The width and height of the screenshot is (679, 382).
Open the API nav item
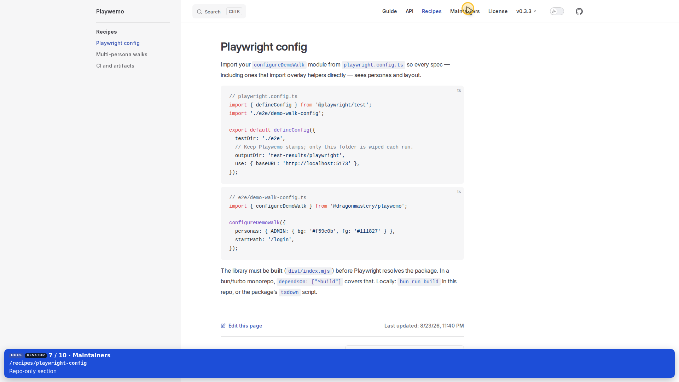coord(410,11)
